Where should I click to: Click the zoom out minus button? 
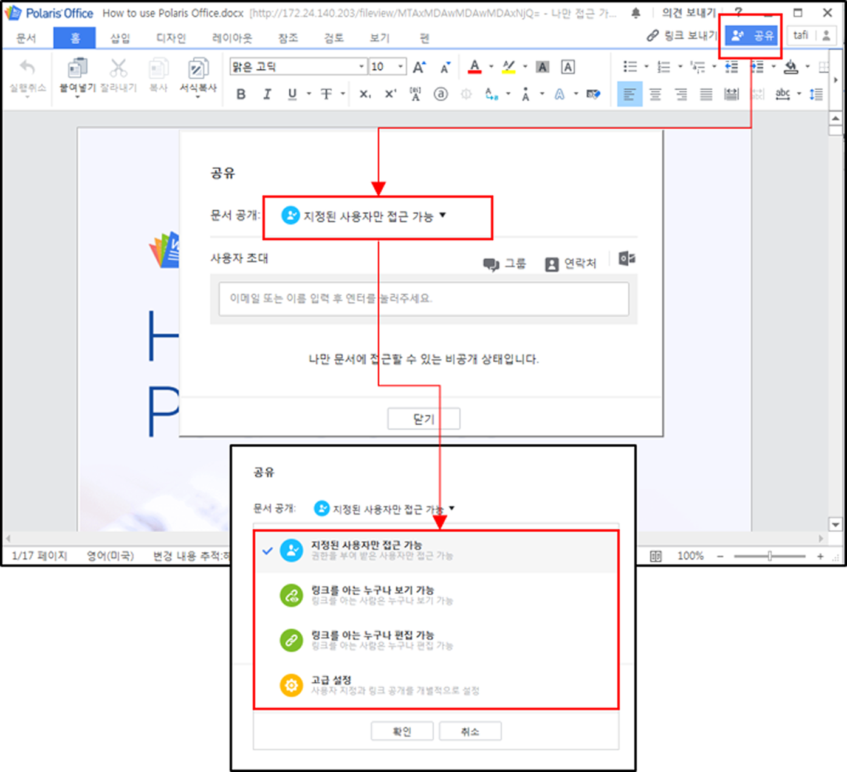pyautogui.click(x=720, y=556)
